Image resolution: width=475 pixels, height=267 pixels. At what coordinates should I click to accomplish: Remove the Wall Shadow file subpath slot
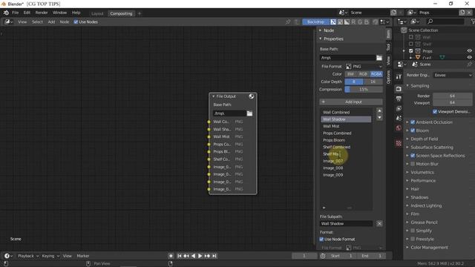coord(379,223)
